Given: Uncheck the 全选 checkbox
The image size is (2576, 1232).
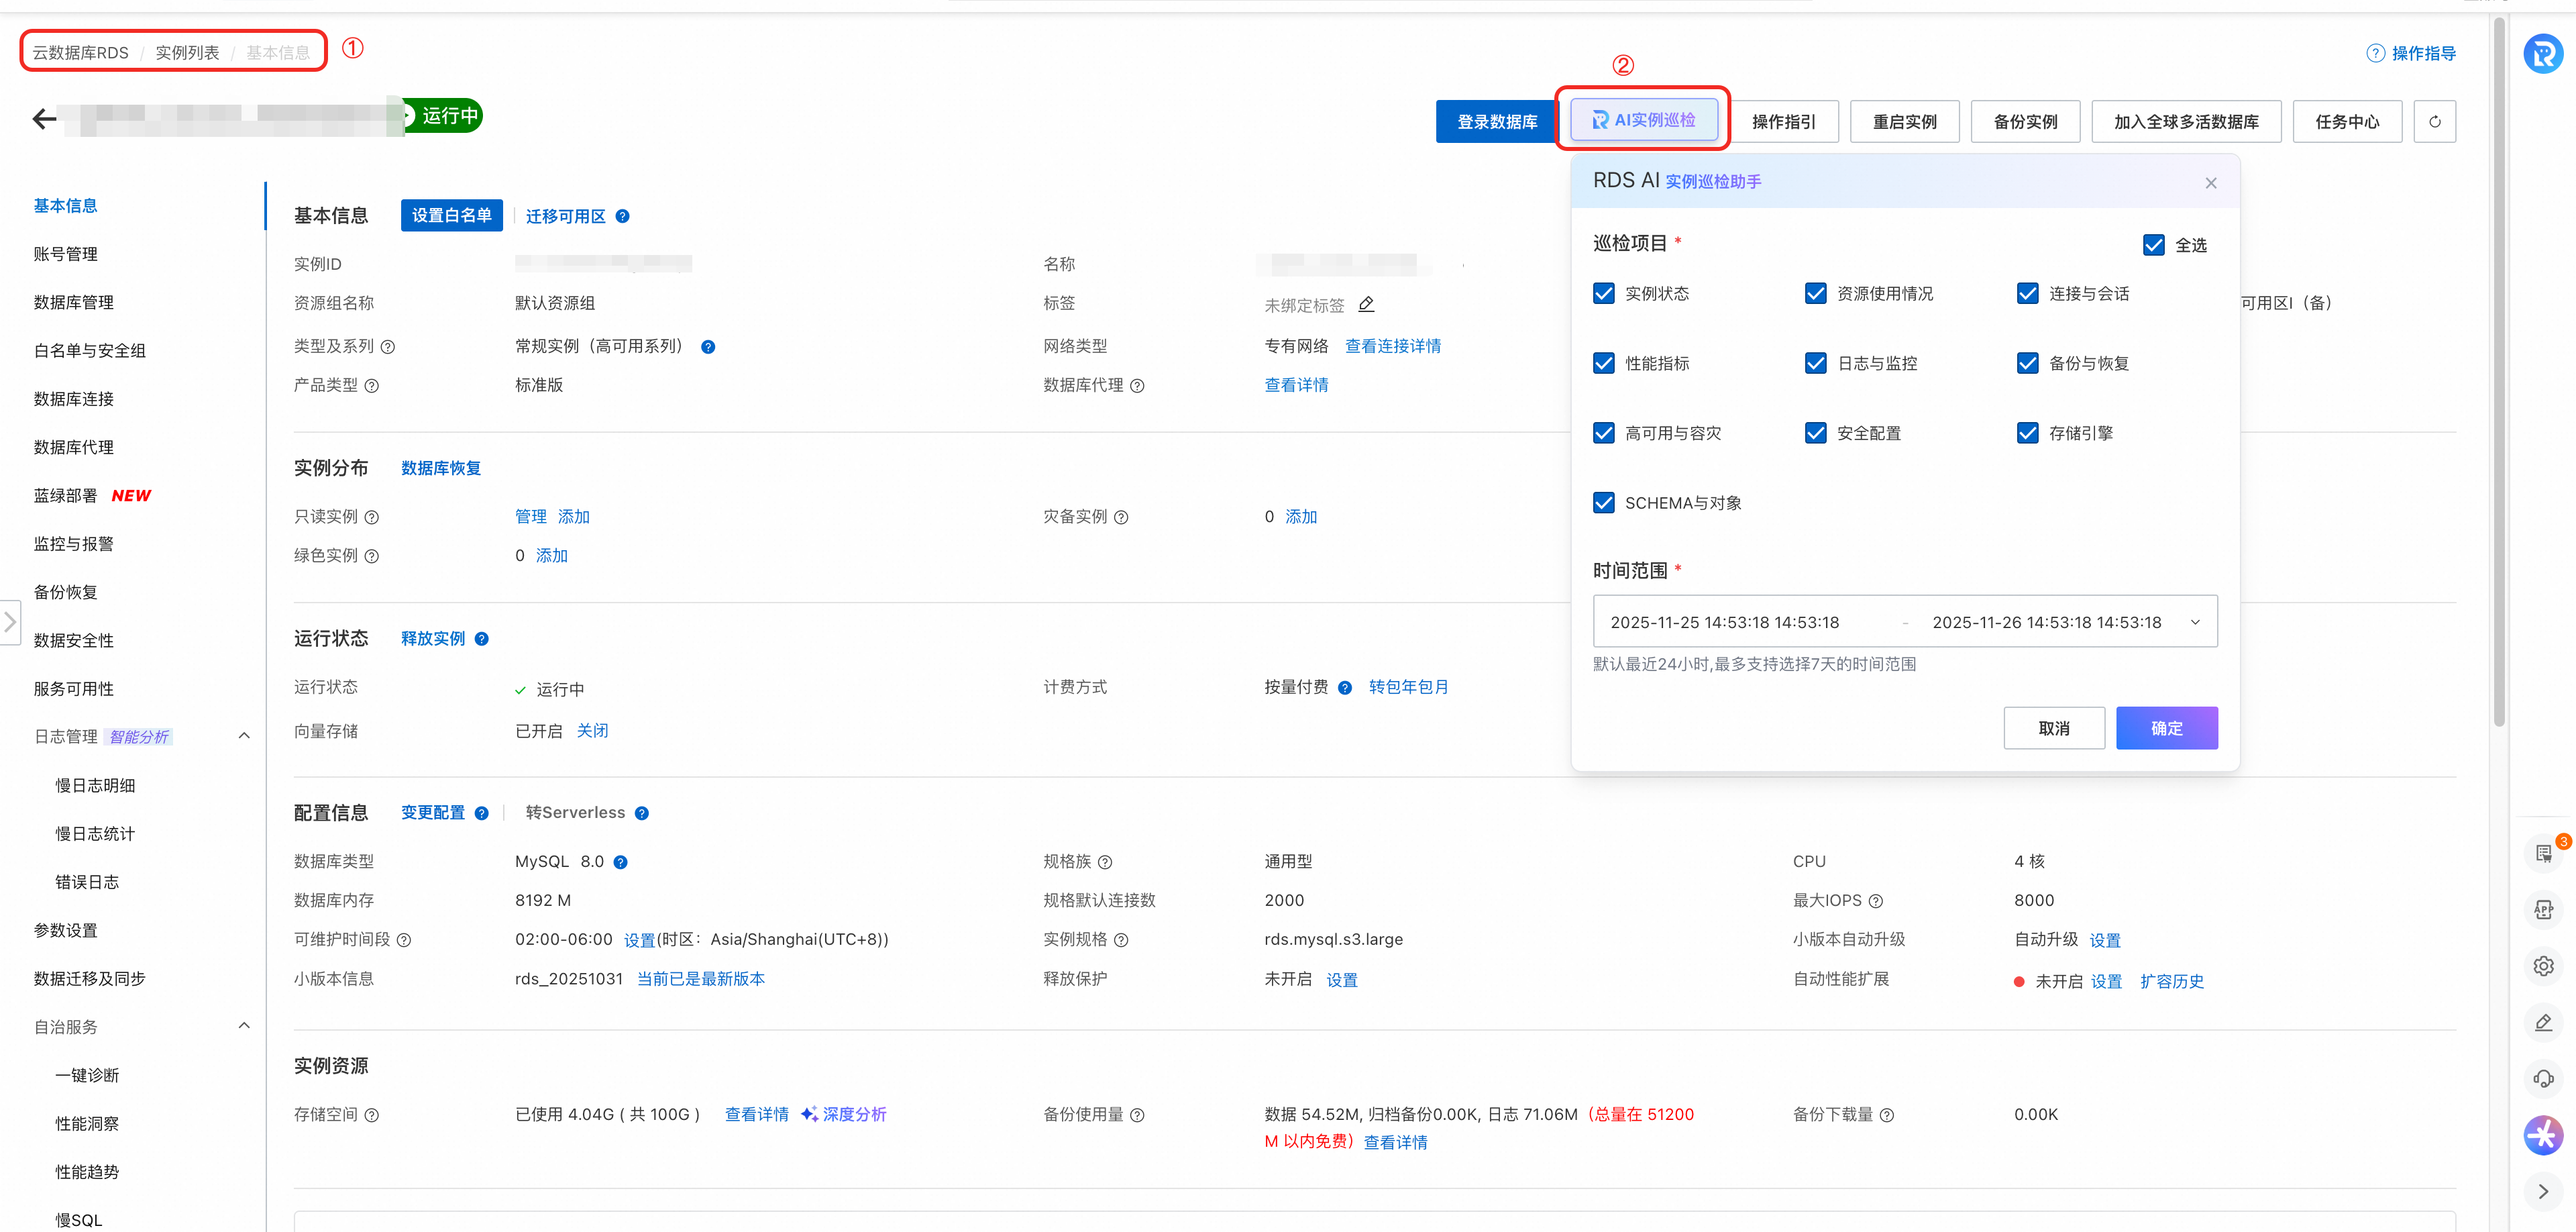Looking at the screenshot, I should coord(2153,245).
